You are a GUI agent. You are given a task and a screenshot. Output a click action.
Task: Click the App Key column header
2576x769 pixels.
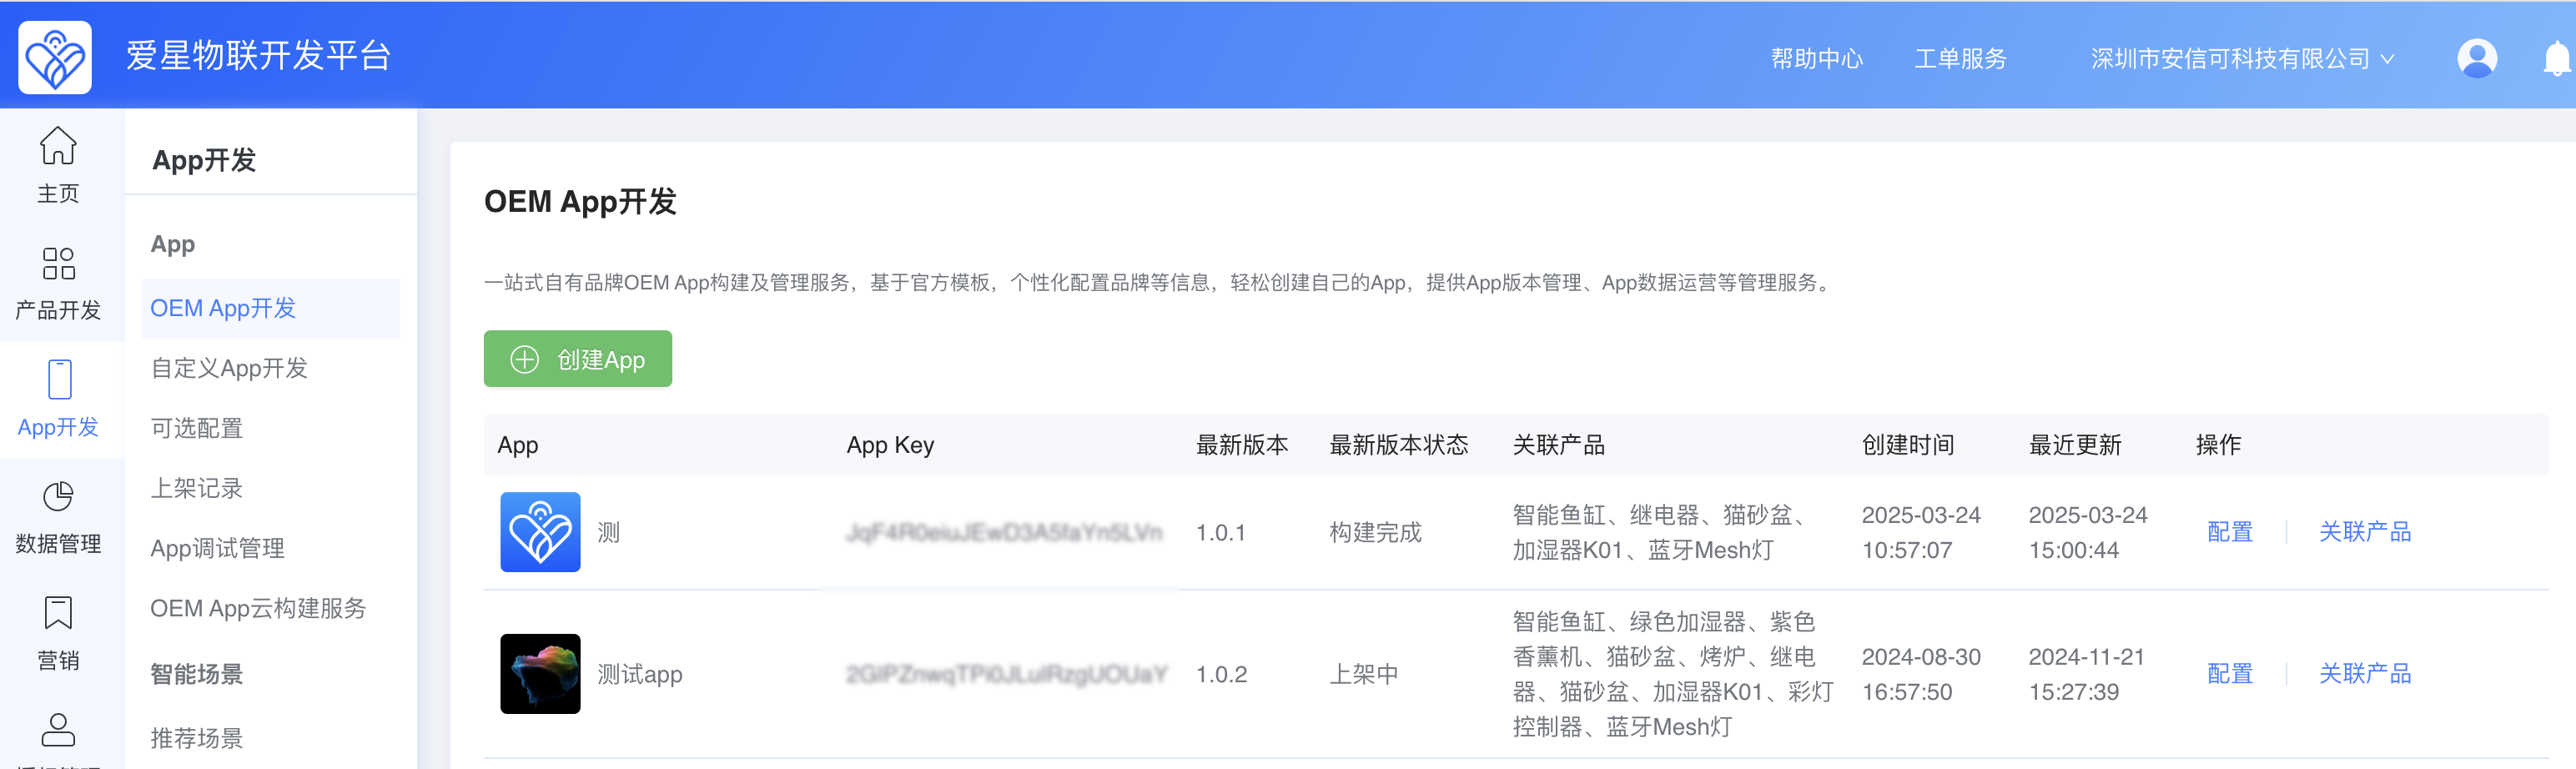coord(890,445)
